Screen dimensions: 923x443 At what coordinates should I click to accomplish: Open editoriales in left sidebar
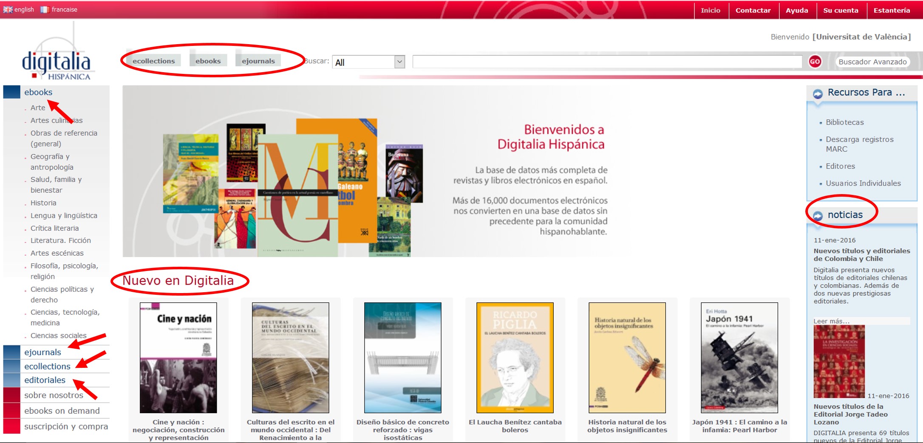pos(45,380)
